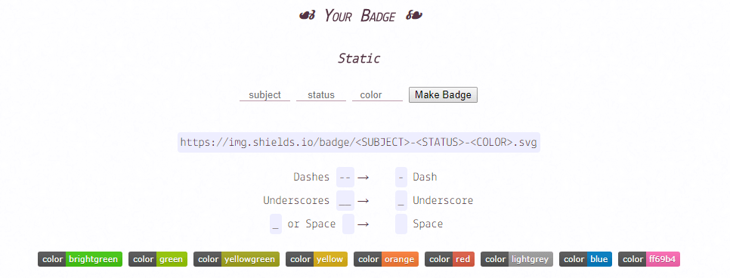Click the status input field

pyautogui.click(x=320, y=95)
